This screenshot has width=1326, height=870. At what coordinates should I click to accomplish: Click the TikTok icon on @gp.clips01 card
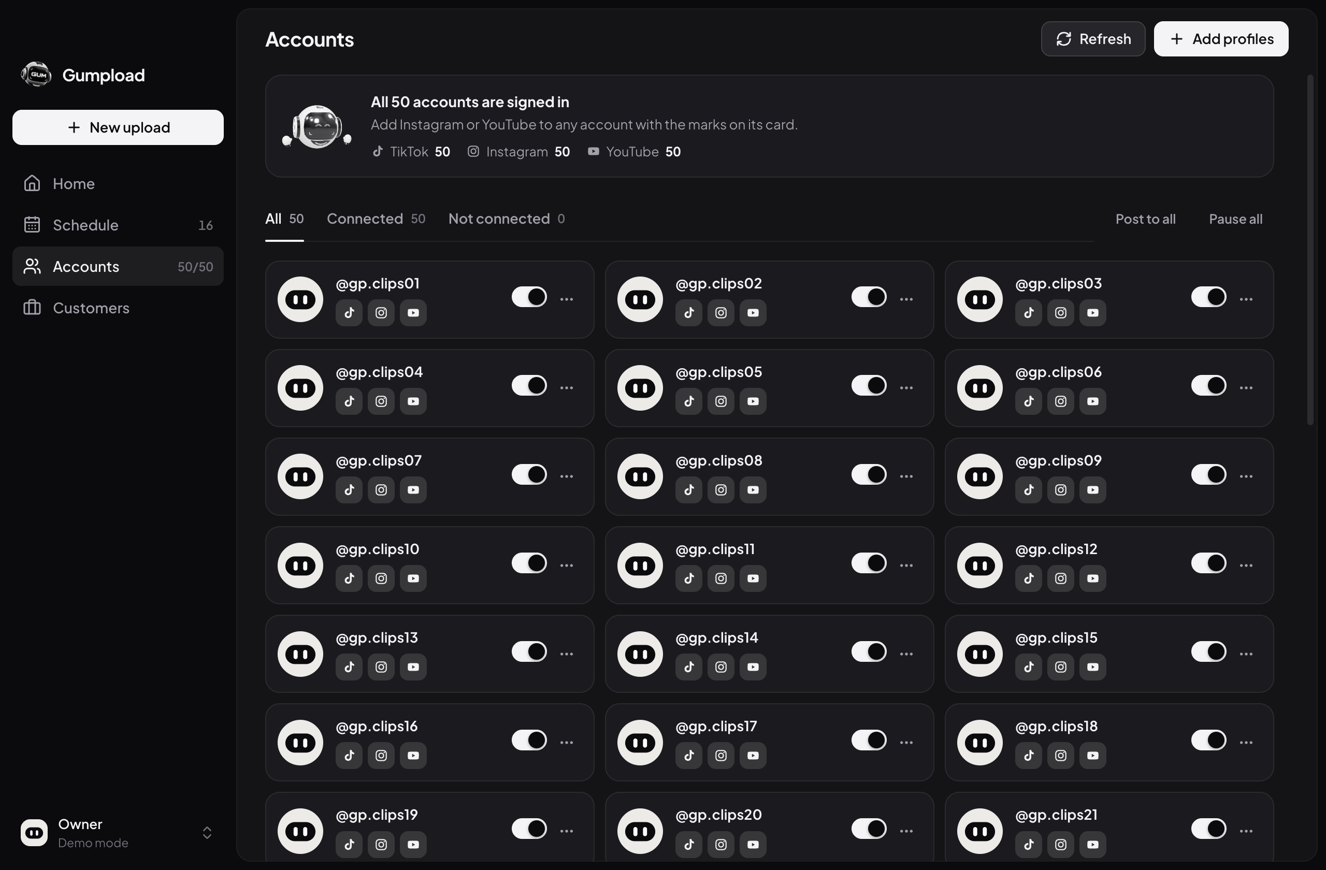click(349, 312)
